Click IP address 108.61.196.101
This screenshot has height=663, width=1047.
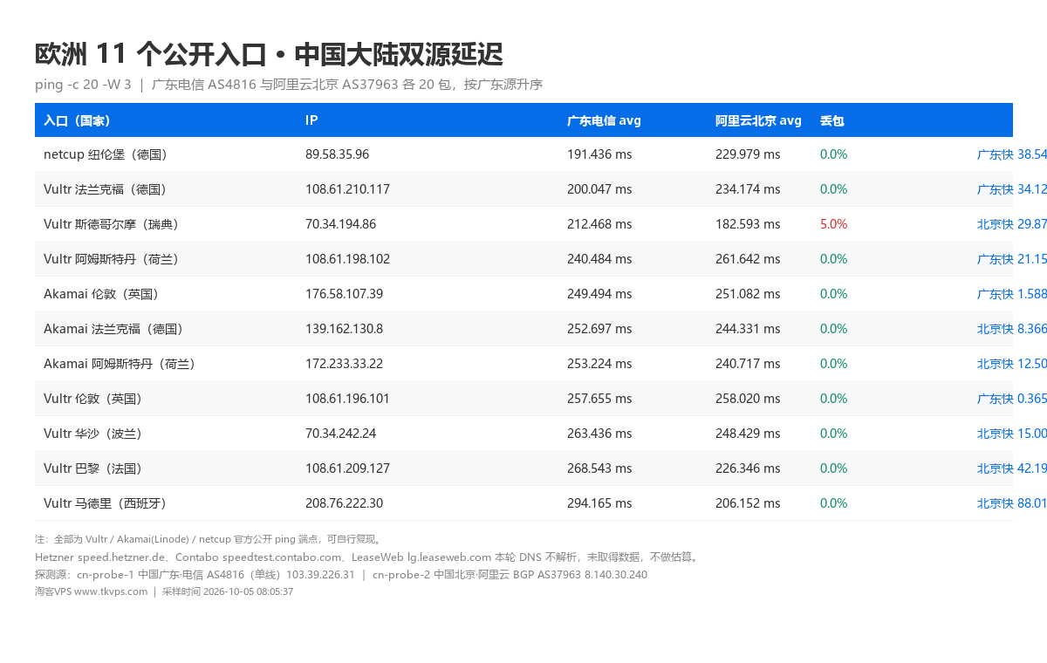[347, 399]
